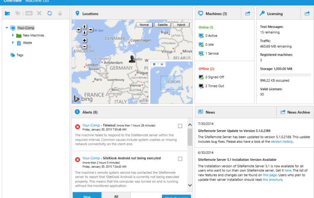Switch to the Overview tab
Screen dimensions: 314x198
pos(13,1)
